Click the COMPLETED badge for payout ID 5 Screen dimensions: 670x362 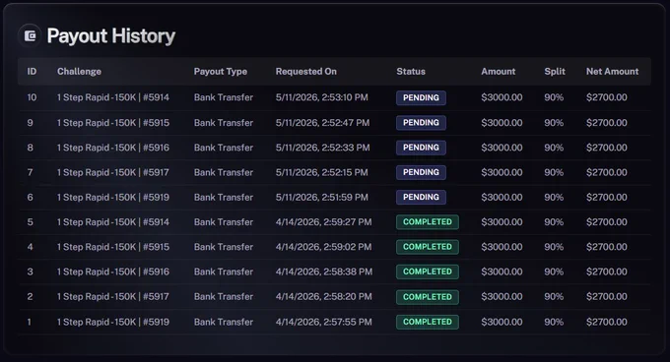pos(428,222)
